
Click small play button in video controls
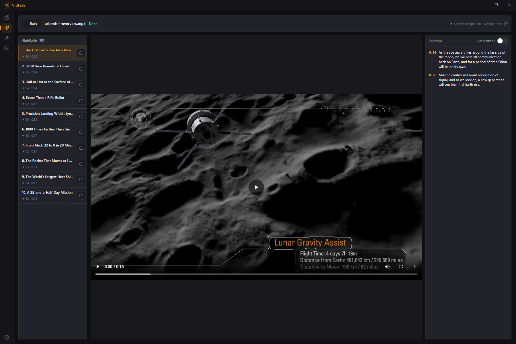[x=98, y=267]
